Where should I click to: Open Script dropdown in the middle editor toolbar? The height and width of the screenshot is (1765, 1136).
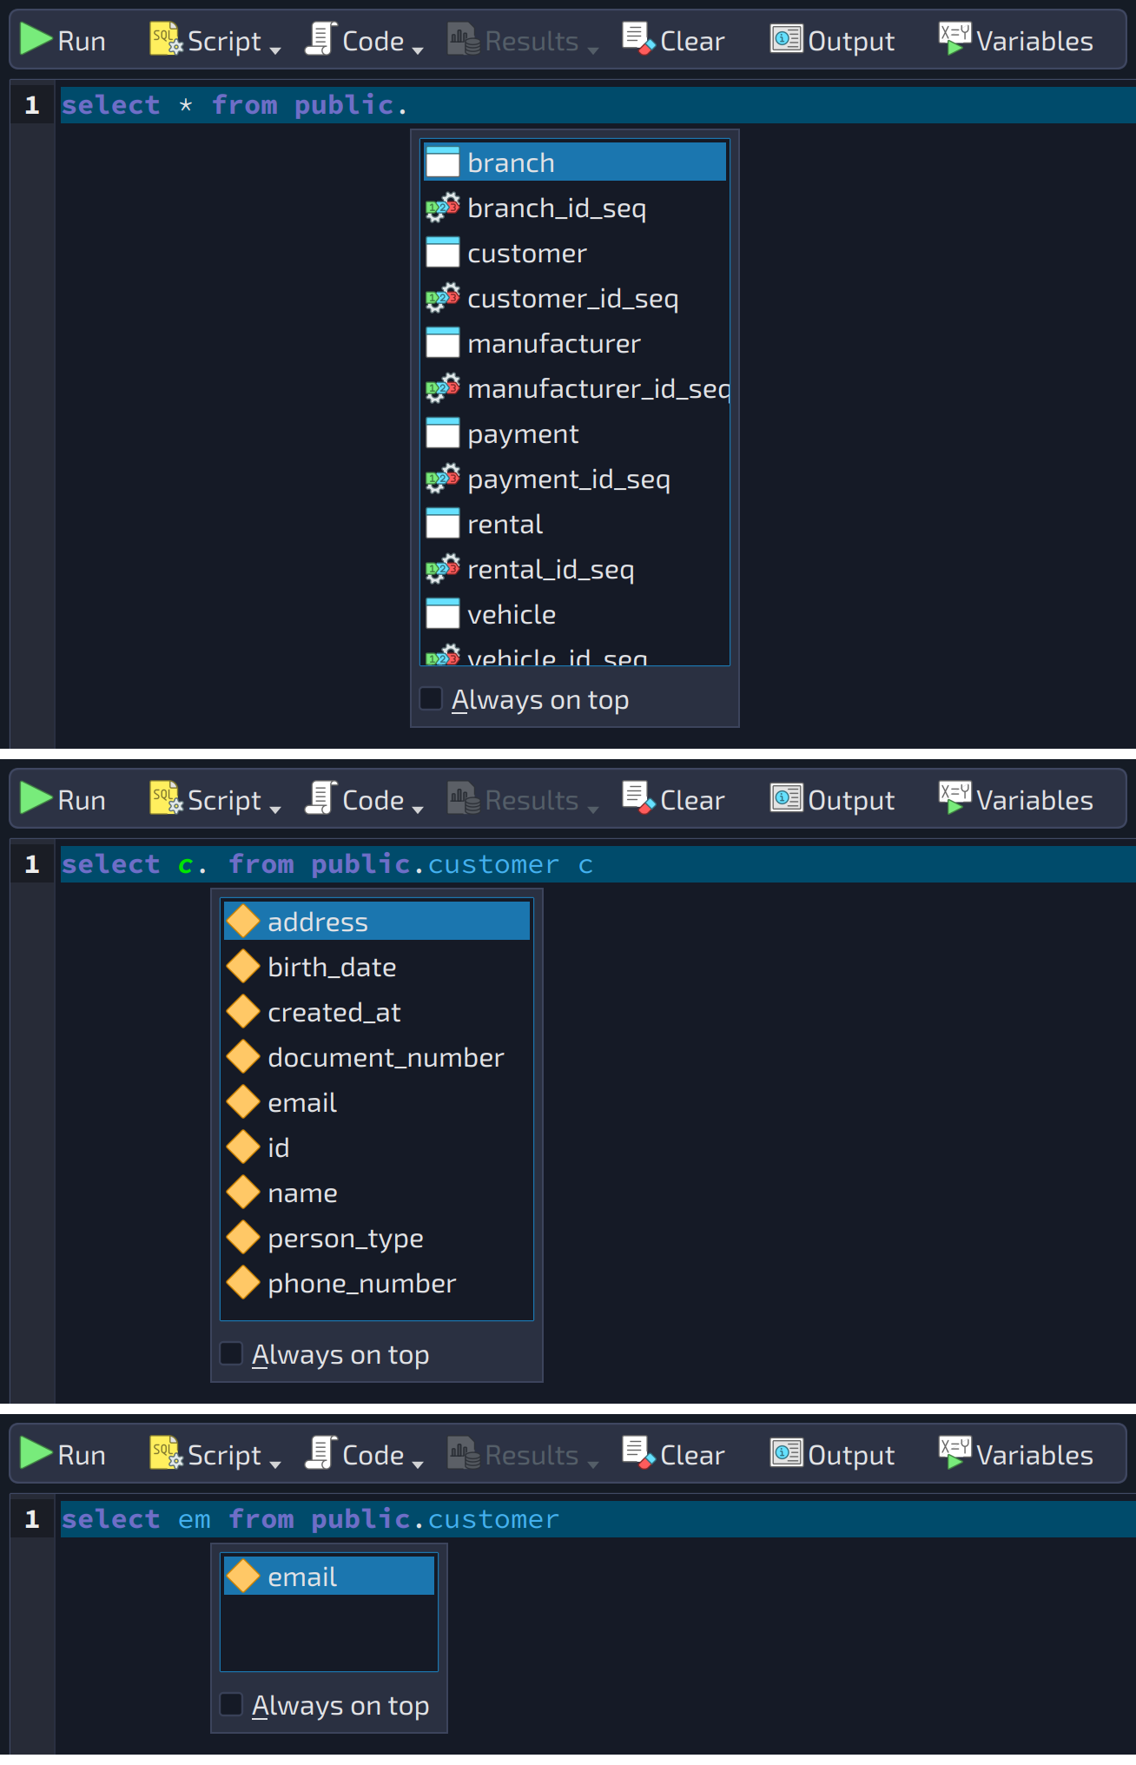[x=215, y=799]
